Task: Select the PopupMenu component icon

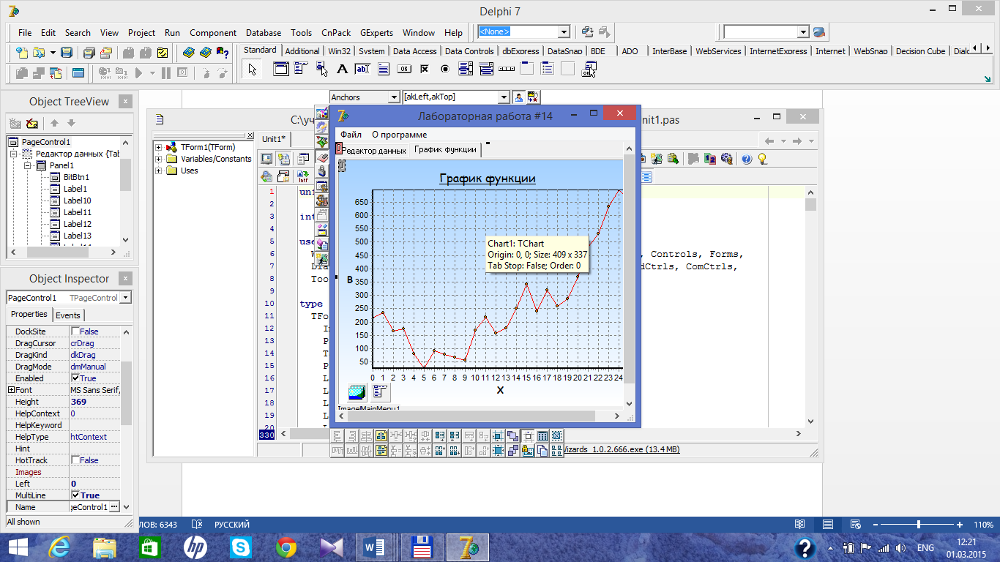Action: coord(321,70)
